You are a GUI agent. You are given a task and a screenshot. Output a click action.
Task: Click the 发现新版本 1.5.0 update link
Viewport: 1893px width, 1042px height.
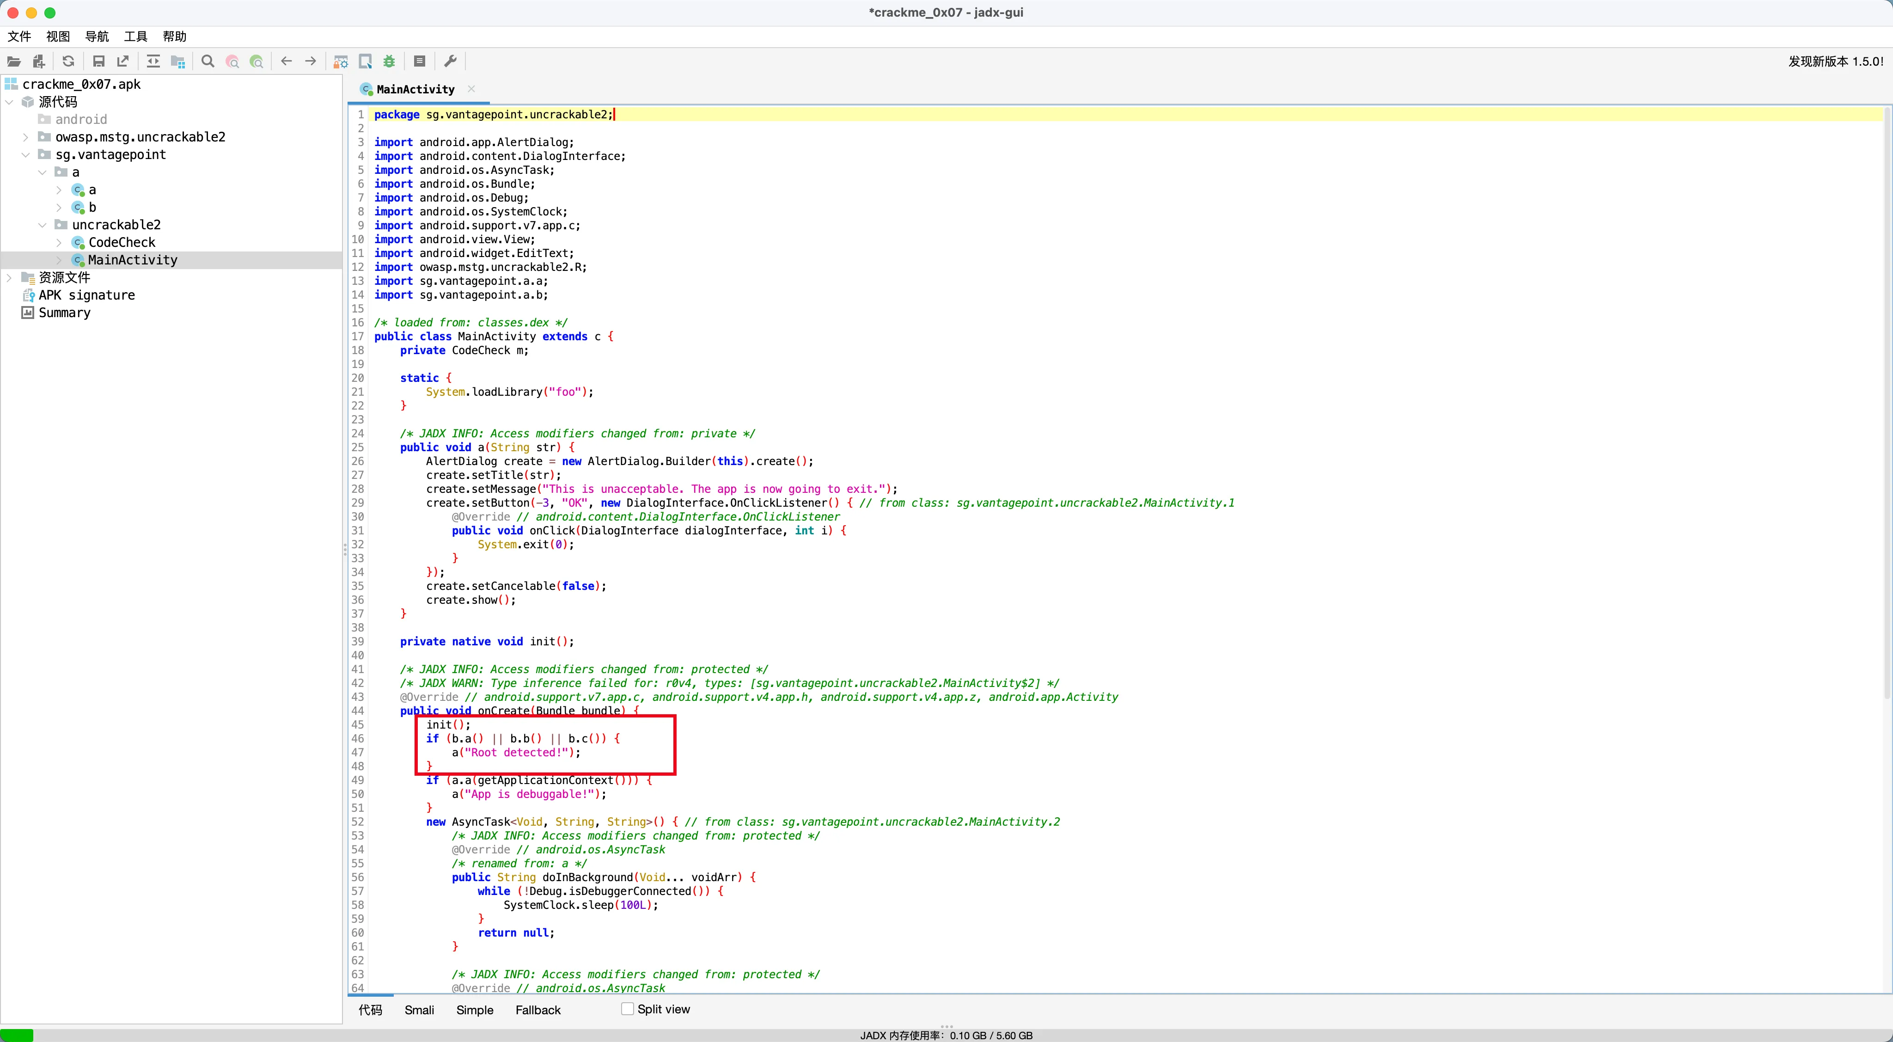(x=1835, y=62)
